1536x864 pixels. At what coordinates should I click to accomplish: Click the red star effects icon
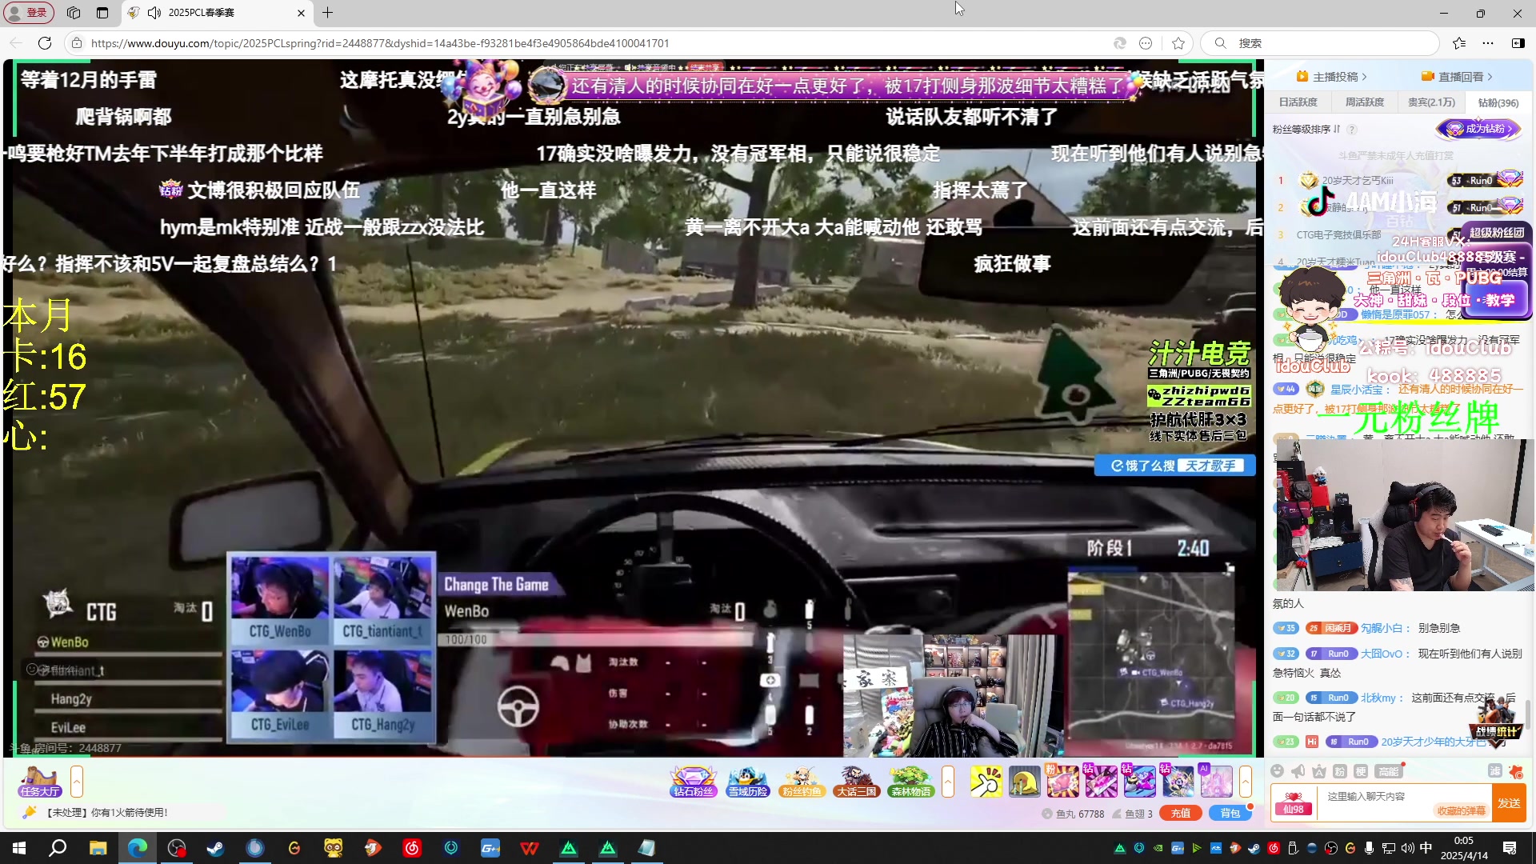point(1515,771)
